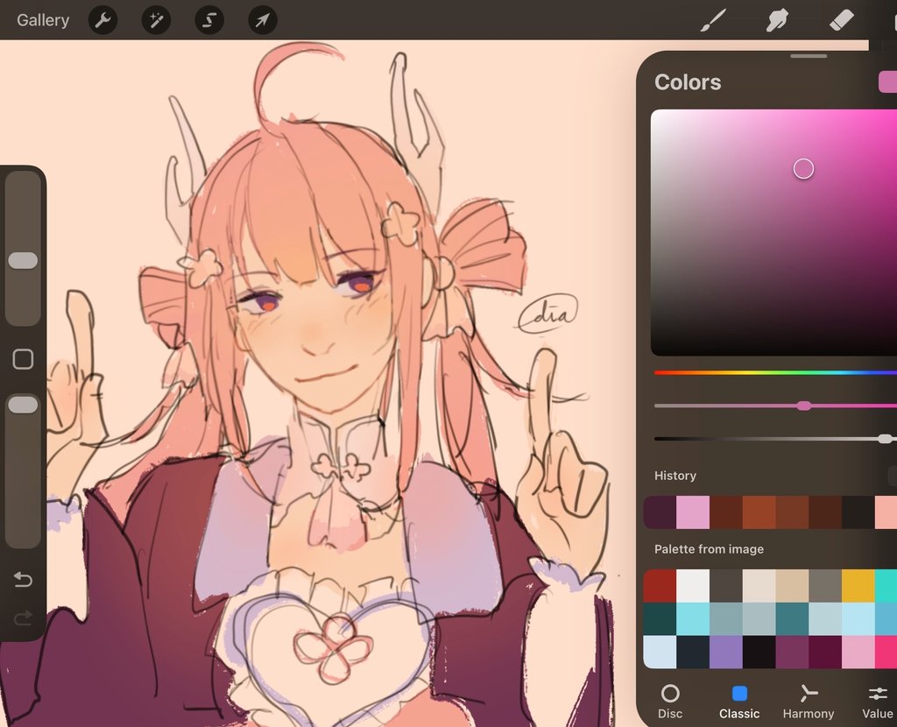This screenshot has height=727, width=897.
Task: Tap the sidebar Modify square button
Action: click(23, 359)
